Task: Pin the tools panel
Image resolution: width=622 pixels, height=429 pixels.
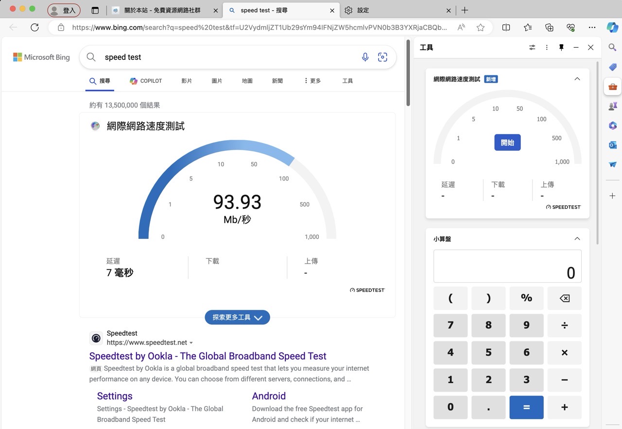Action: 561,47
